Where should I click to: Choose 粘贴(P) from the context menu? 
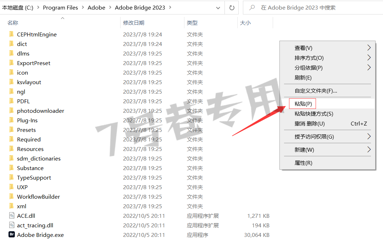(x=327, y=104)
